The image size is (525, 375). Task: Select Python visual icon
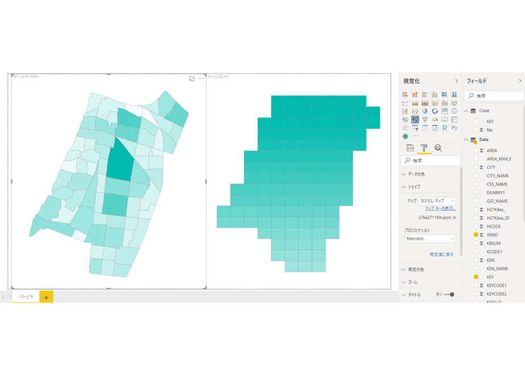pyautogui.click(x=455, y=128)
